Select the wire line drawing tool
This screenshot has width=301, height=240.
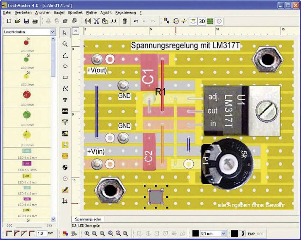pos(65,55)
